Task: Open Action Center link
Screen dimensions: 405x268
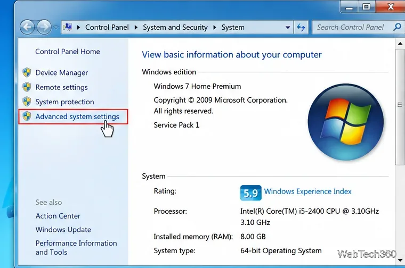Action: pyautogui.click(x=58, y=216)
